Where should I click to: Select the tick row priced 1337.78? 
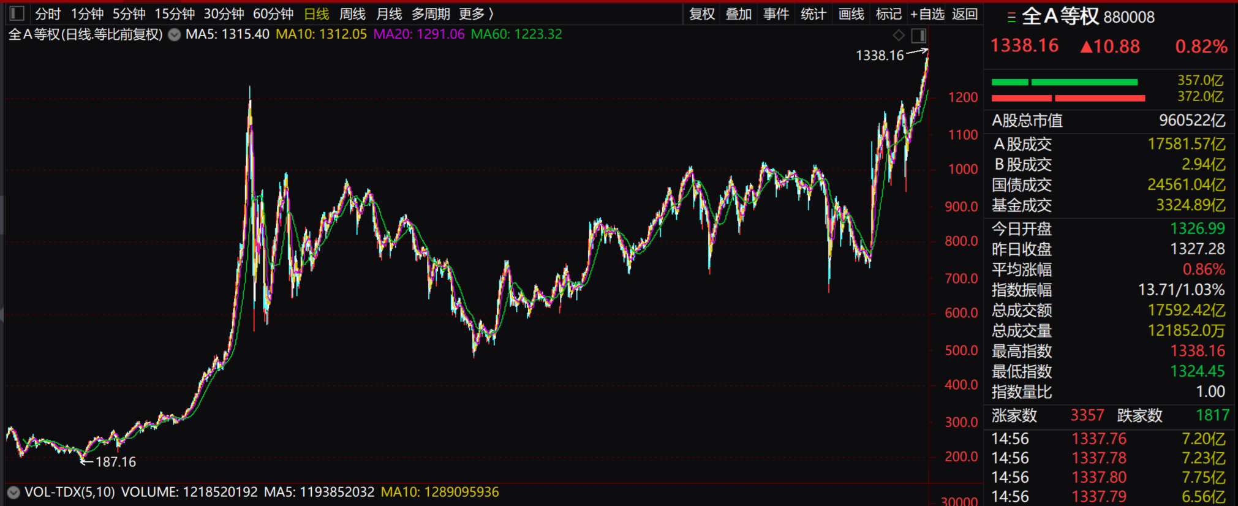click(x=1109, y=458)
